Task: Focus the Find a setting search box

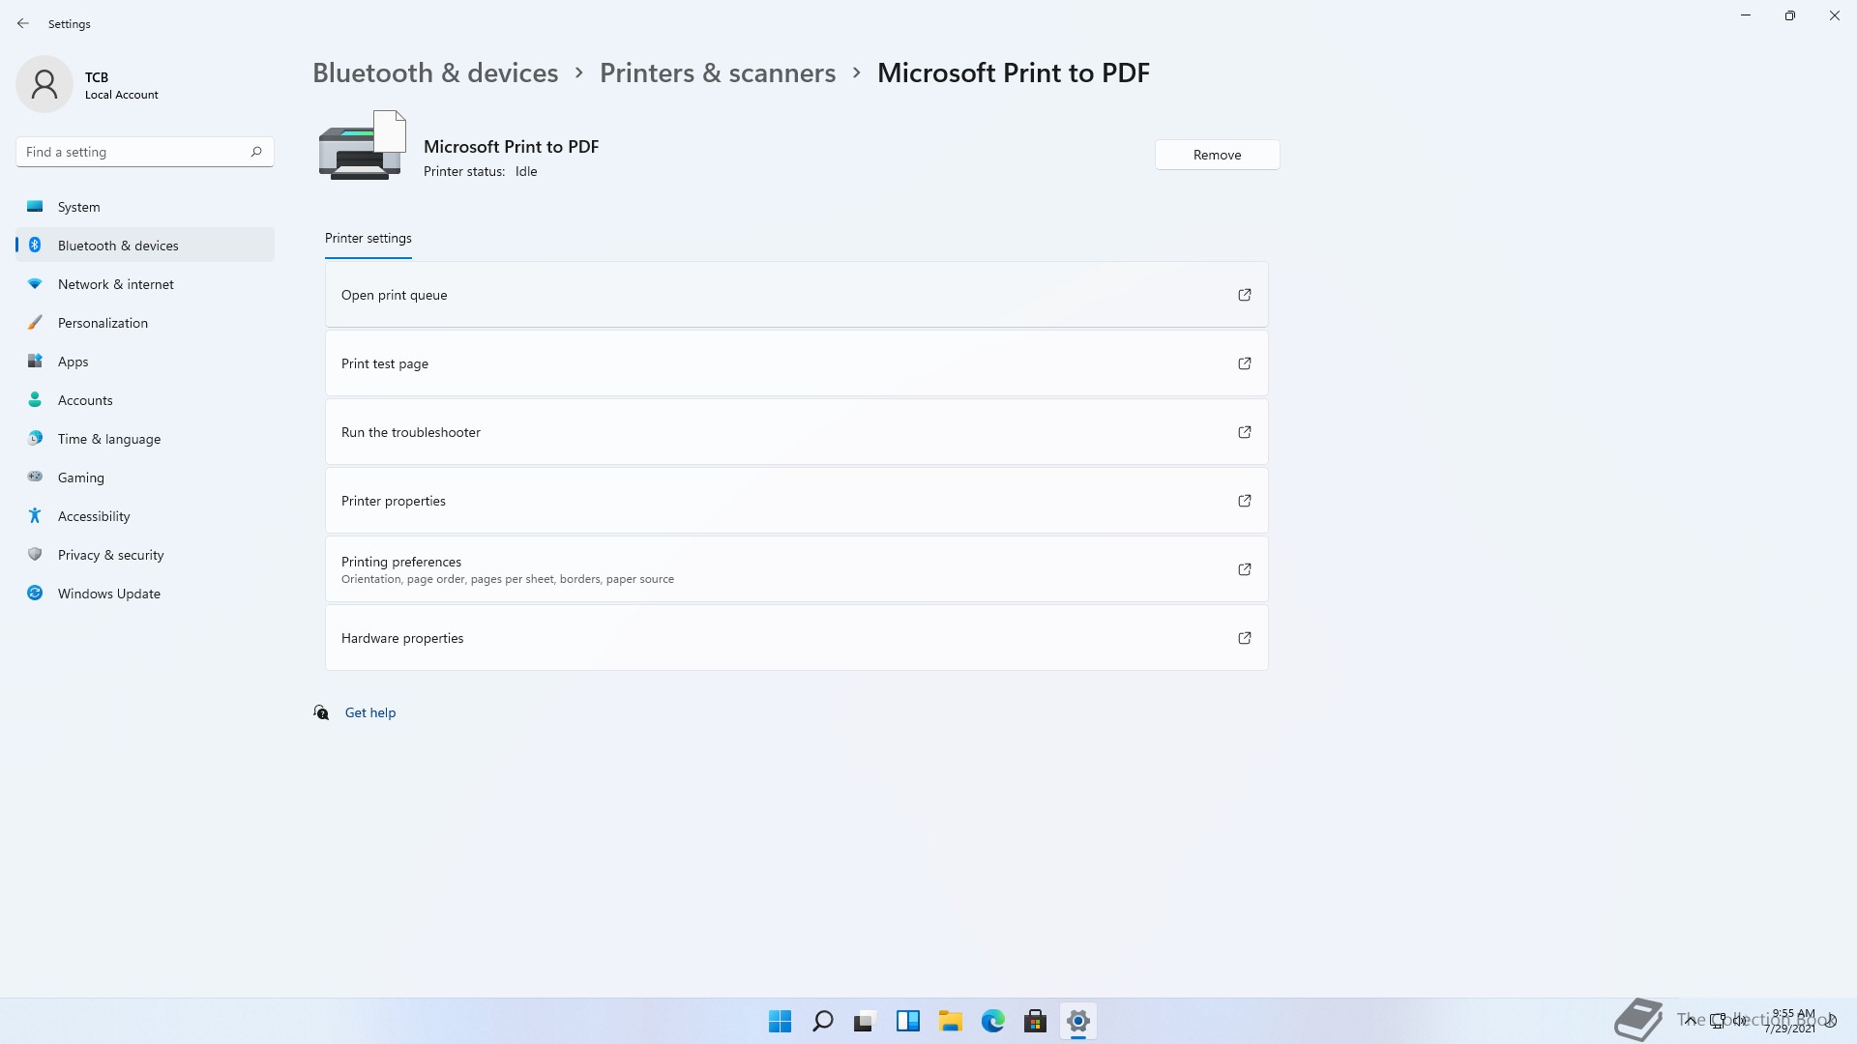Action: point(145,152)
